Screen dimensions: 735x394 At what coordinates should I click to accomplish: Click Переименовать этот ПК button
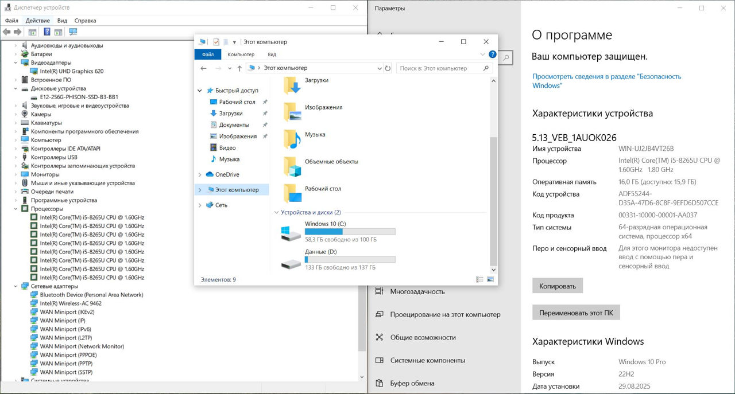pos(576,313)
